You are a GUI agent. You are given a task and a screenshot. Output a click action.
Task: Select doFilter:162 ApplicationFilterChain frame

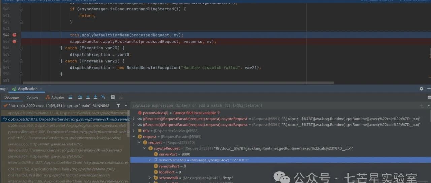point(65,169)
